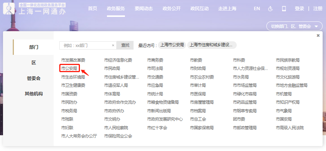Click the 上海一网通办 logo icon
The height and width of the screenshot is (151, 326).
click(9, 9)
